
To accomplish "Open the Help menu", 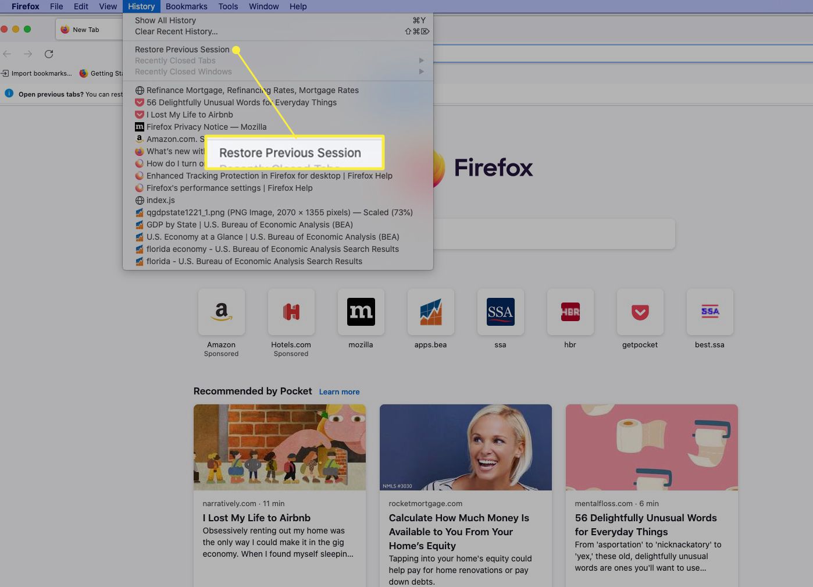I will click(298, 6).
